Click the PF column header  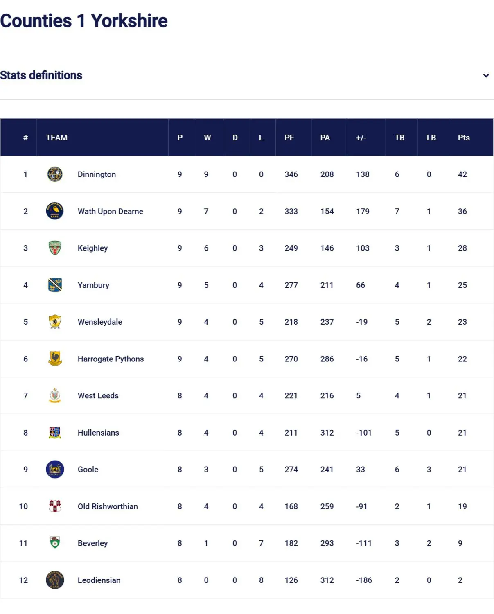(289, 138)
